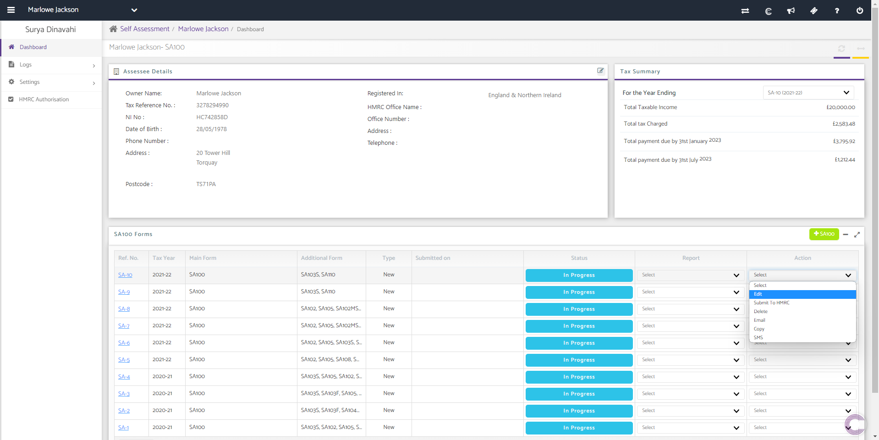Click HMRC Authorisation check icon
This screenshot has width=879, height=440.
11,99
